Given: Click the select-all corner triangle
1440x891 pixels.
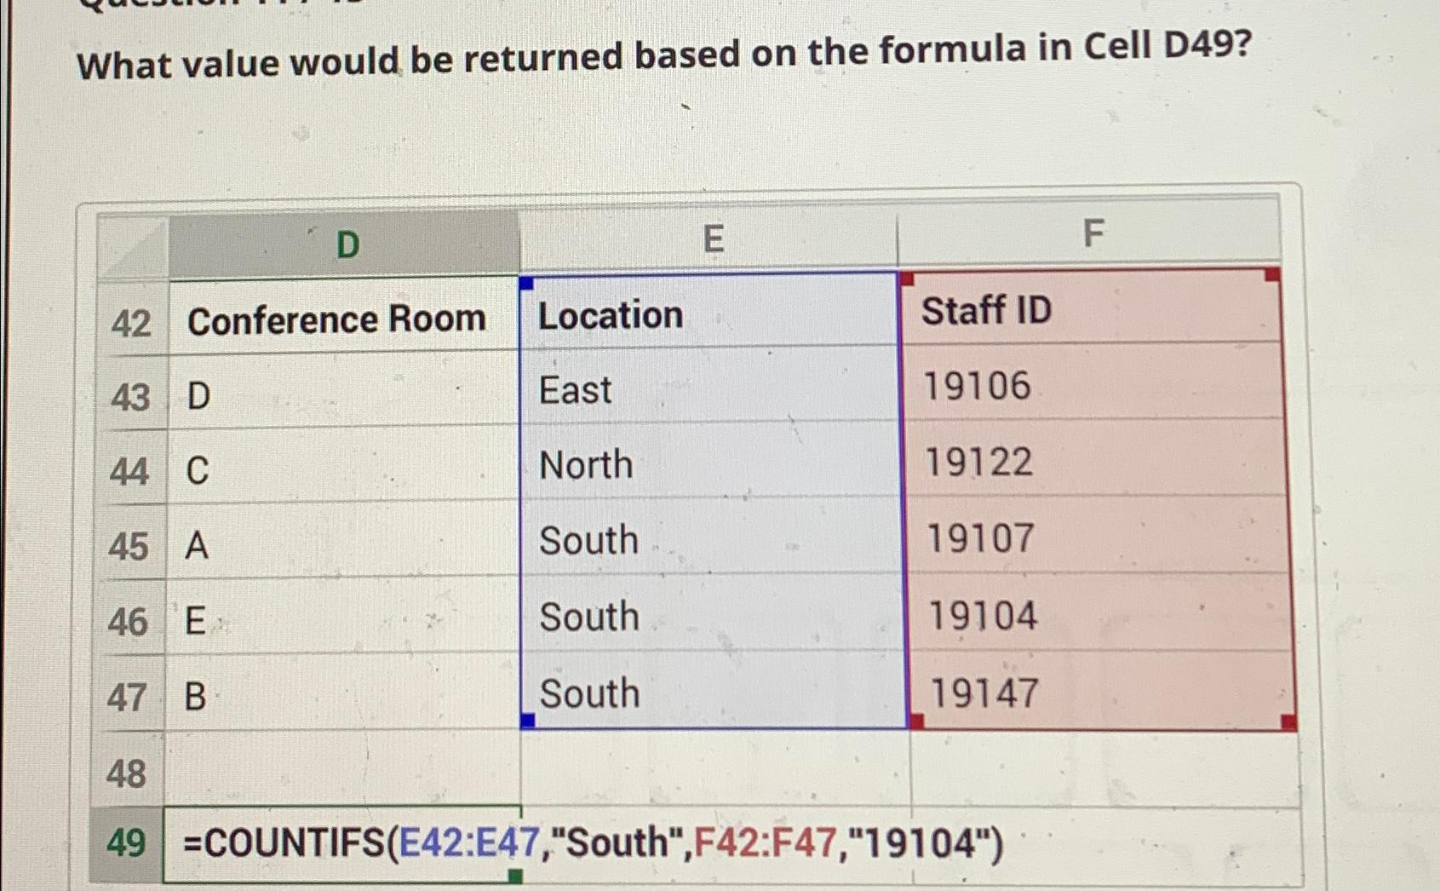Looking at the screenshot, I should click(x=133, y=248).
